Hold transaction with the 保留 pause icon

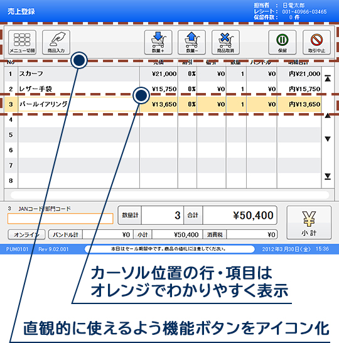(x=282, y=42)
